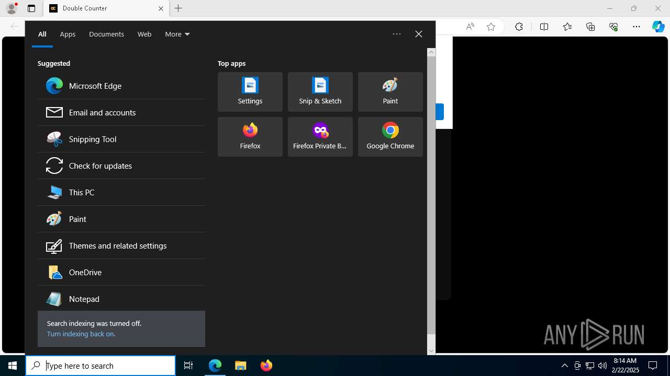
Task: Switch to the All search tab
Action: 42,34
